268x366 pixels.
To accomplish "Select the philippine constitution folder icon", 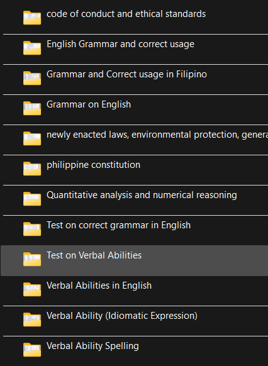I will point(32,169).
